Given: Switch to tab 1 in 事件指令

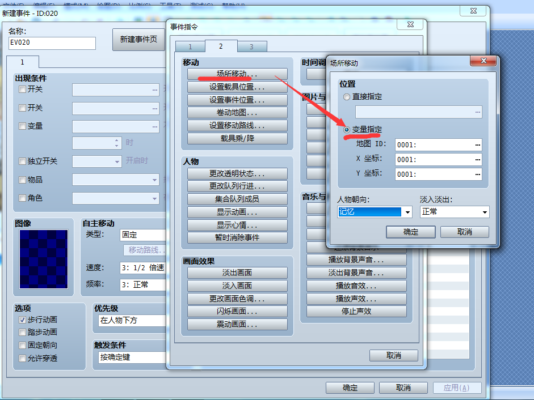Looking at the screenshot, I should point(190,46).
